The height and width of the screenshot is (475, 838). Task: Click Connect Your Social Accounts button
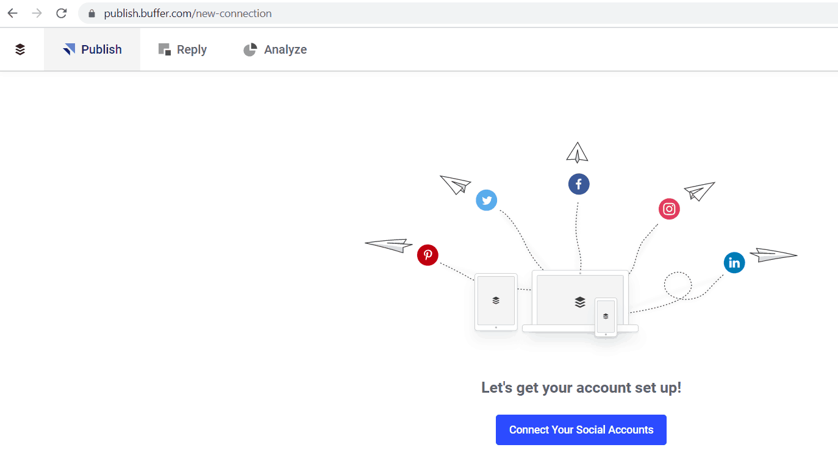pyautogui.click(x=581, y=430)
